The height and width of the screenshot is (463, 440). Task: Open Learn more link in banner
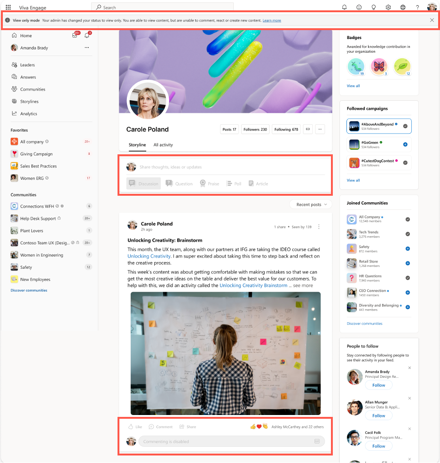pos(272,20)
